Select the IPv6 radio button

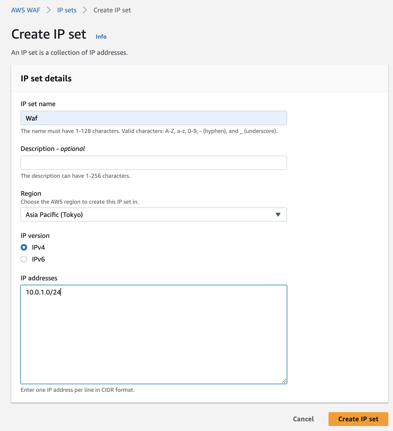[x=24, y=259]
